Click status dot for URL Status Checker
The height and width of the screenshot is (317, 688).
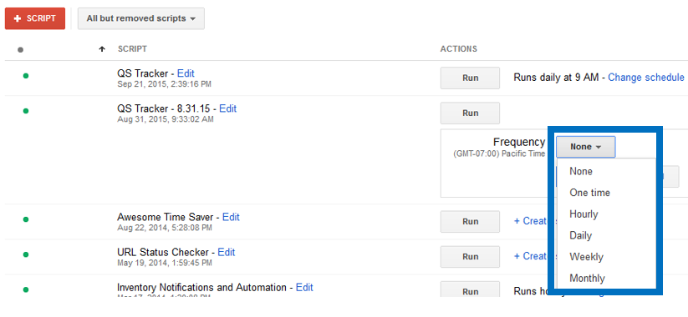[x=25, y=254]
